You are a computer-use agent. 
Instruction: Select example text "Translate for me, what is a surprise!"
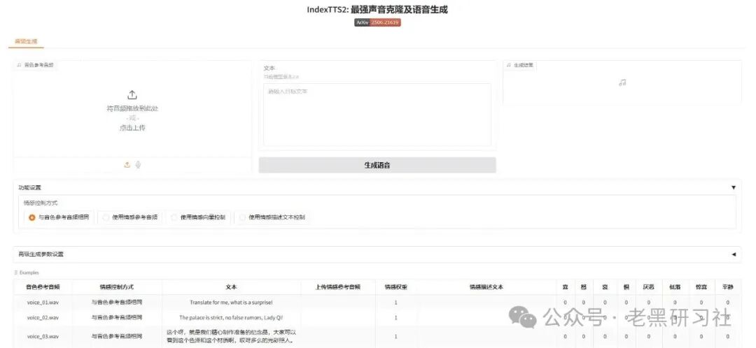(x=231, y=303)
